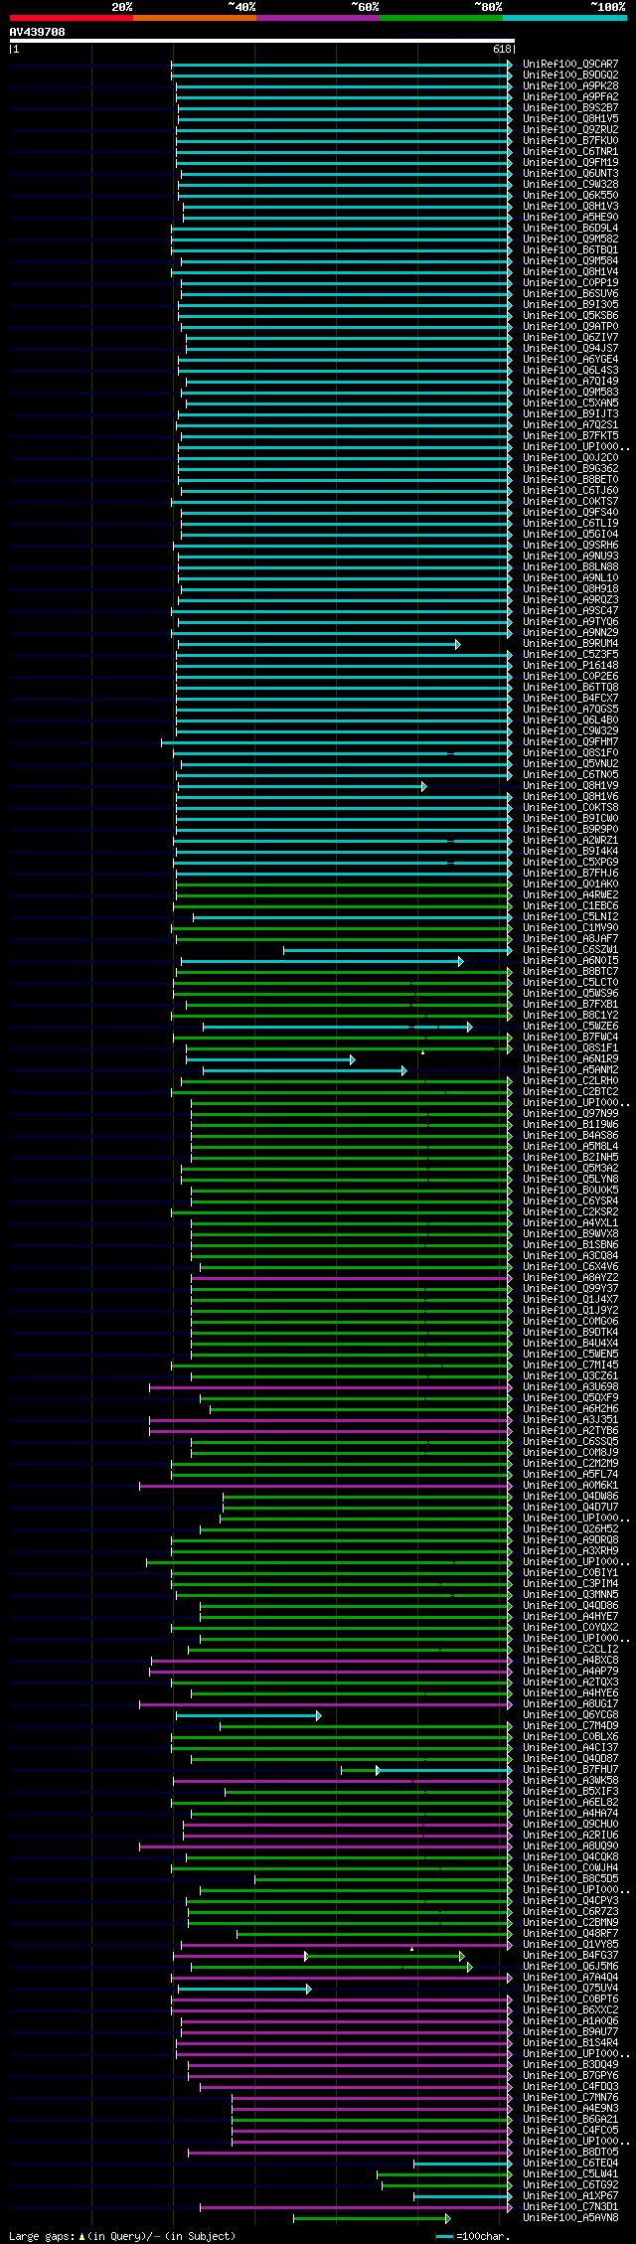Image resolution: width=636 pixels, height=2244 pixels.
Task: Click UniRef100_B8BET0 hit name
Action: pyautogui.click(x=570, y=479)
